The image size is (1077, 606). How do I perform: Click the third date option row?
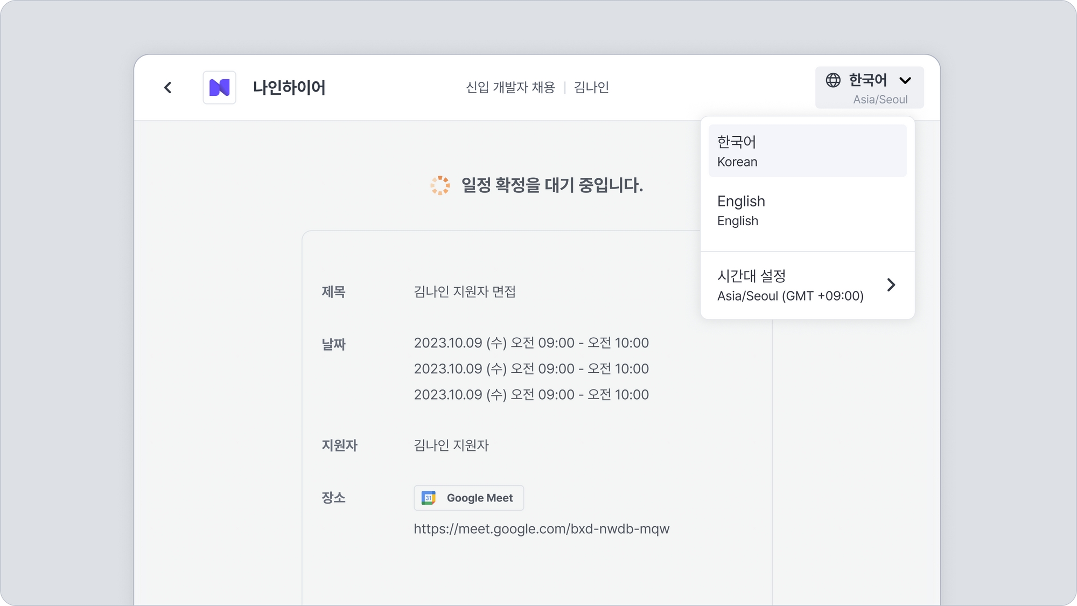pos(531,395)
